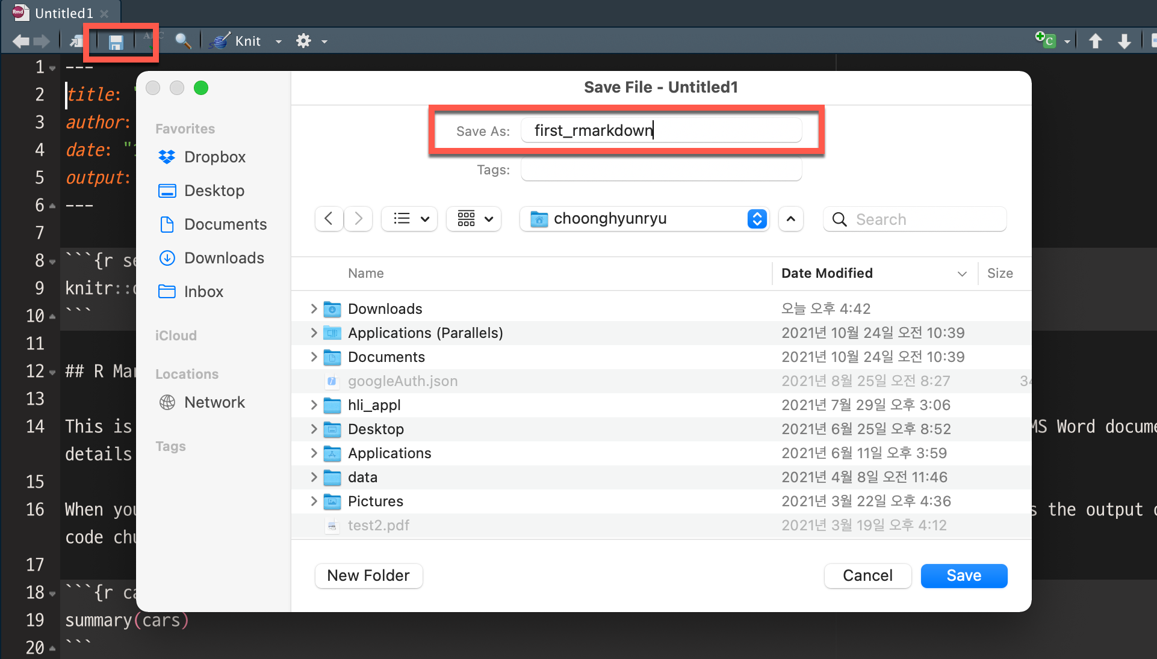The width and height of the screenshot is (1157, 659).
Task: Click the Cancel button
Action: [x=867, y=575]
